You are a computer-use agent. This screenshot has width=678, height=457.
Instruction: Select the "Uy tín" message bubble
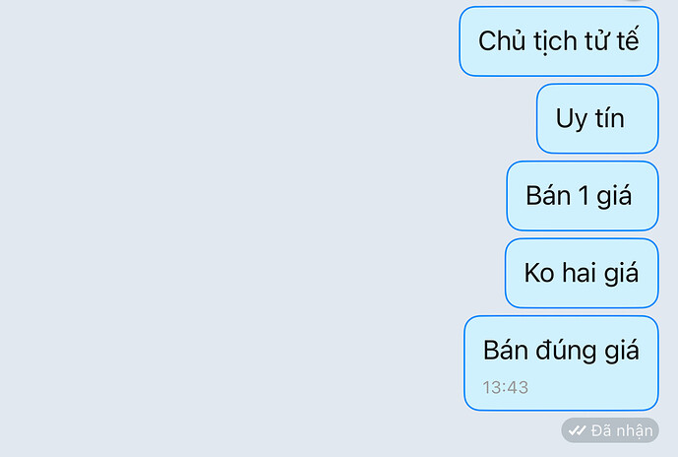pos(597,118)
